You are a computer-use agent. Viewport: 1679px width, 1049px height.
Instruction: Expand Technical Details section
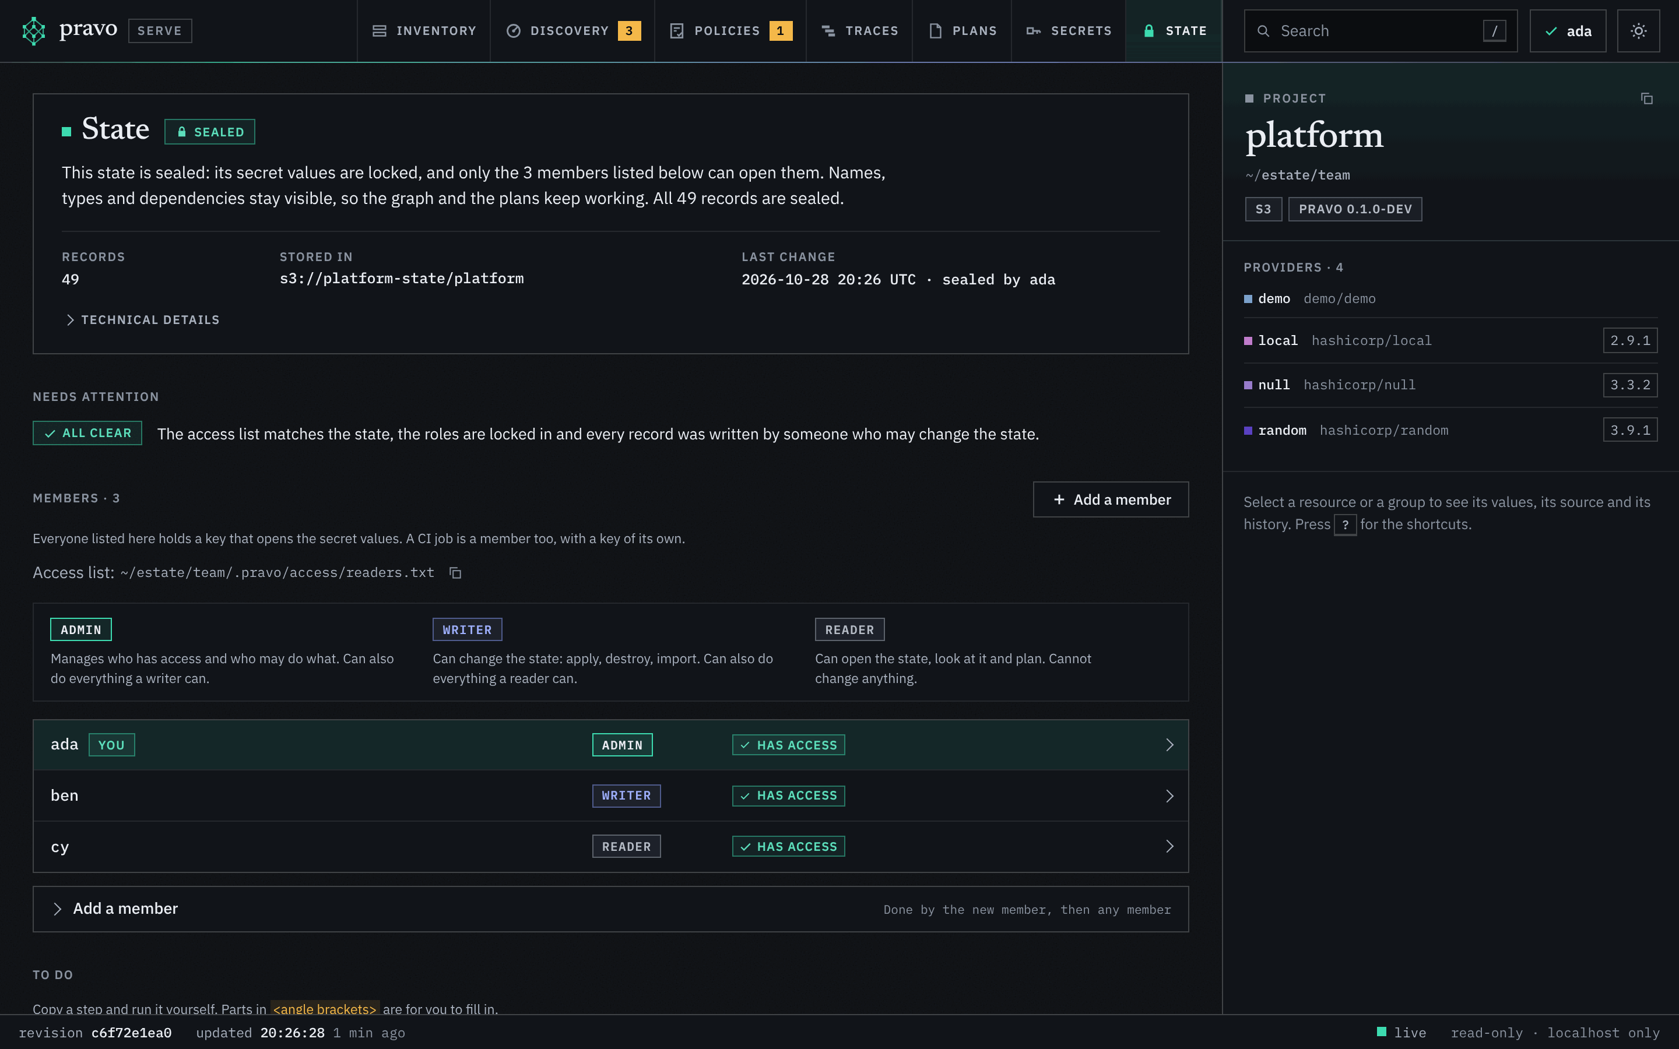tap(142, 320)
